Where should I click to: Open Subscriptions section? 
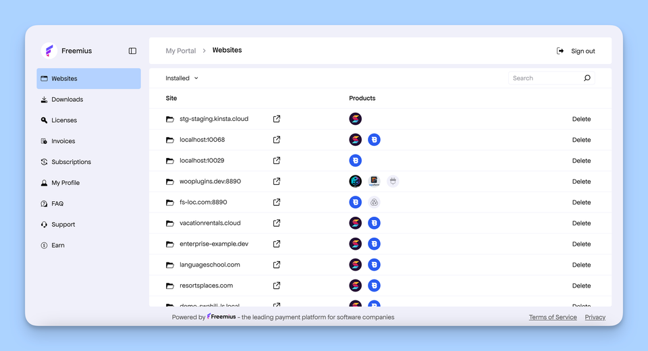pos(71,162)
